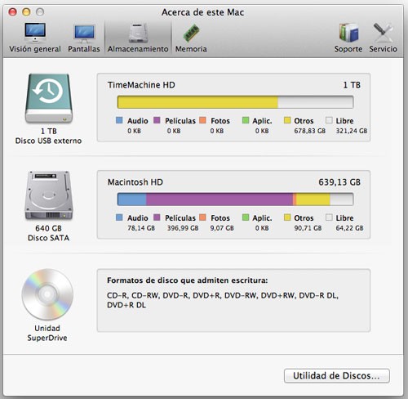Viewport: 408px width, 399px height.
Task: Minimize window with the yellow button
Action: click(26, 12)
